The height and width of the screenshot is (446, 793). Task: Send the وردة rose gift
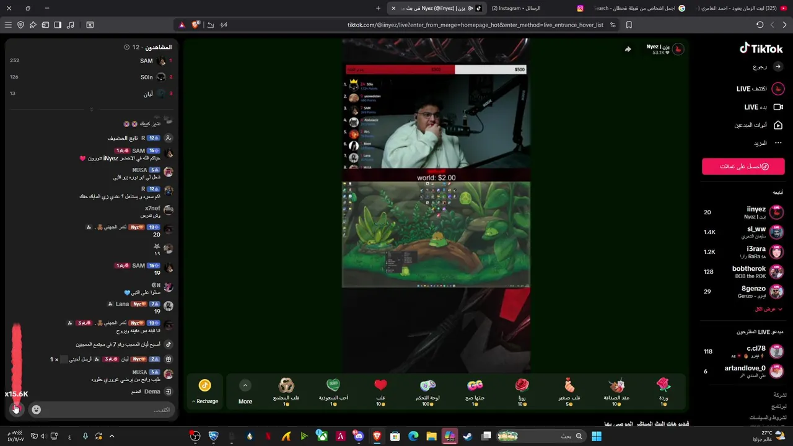pyautogui.click(x=664, y=391)
